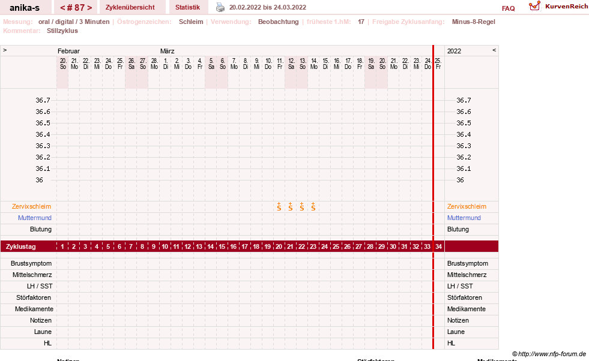The height and width of the screenshot is (361, 589).
Task: Open the nfp-forum.de copyright link
Action: [x=549, y=354]
